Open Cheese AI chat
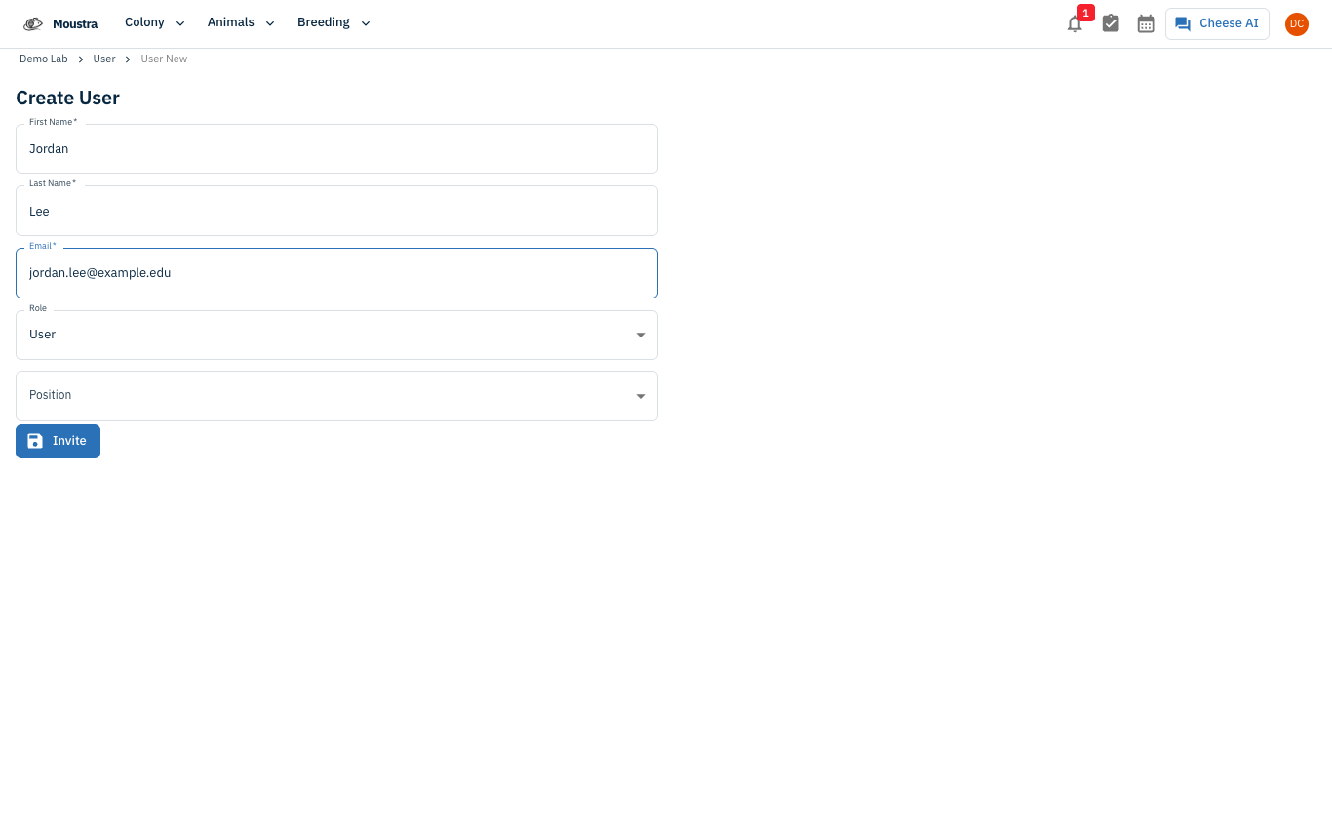The image size is (1332, 833). tap(1217, 23)
